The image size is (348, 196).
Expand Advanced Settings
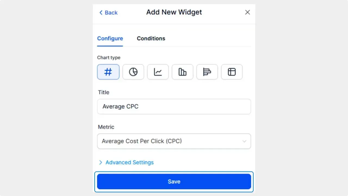click(129, 162)
